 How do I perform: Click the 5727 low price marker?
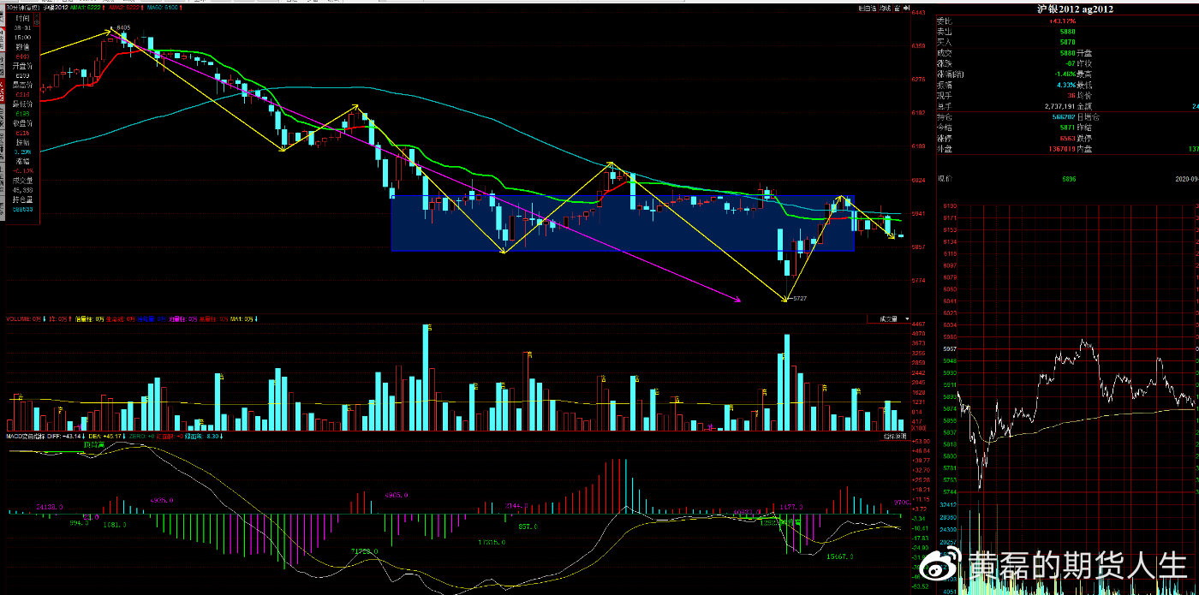[x=798, y=298]
